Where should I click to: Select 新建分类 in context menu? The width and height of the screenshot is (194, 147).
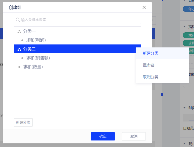[x=151, y=53]
